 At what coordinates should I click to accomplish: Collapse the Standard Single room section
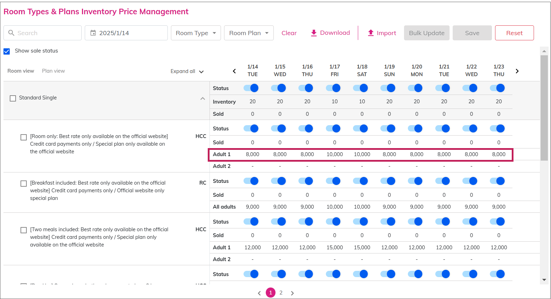[x=203, y=98]
